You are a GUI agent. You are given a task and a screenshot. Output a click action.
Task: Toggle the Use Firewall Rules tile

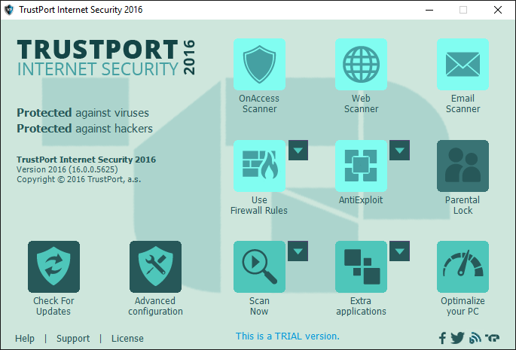[259, 166]
